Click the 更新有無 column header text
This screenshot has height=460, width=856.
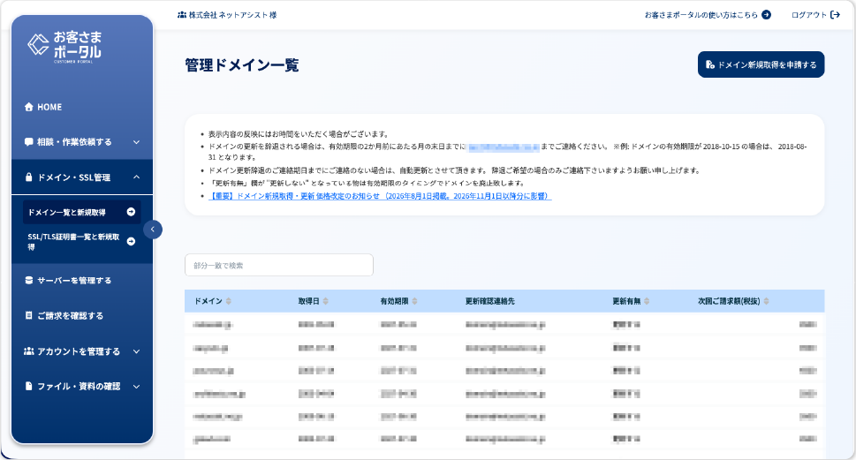pyautogui.click(x=626, y=301)
